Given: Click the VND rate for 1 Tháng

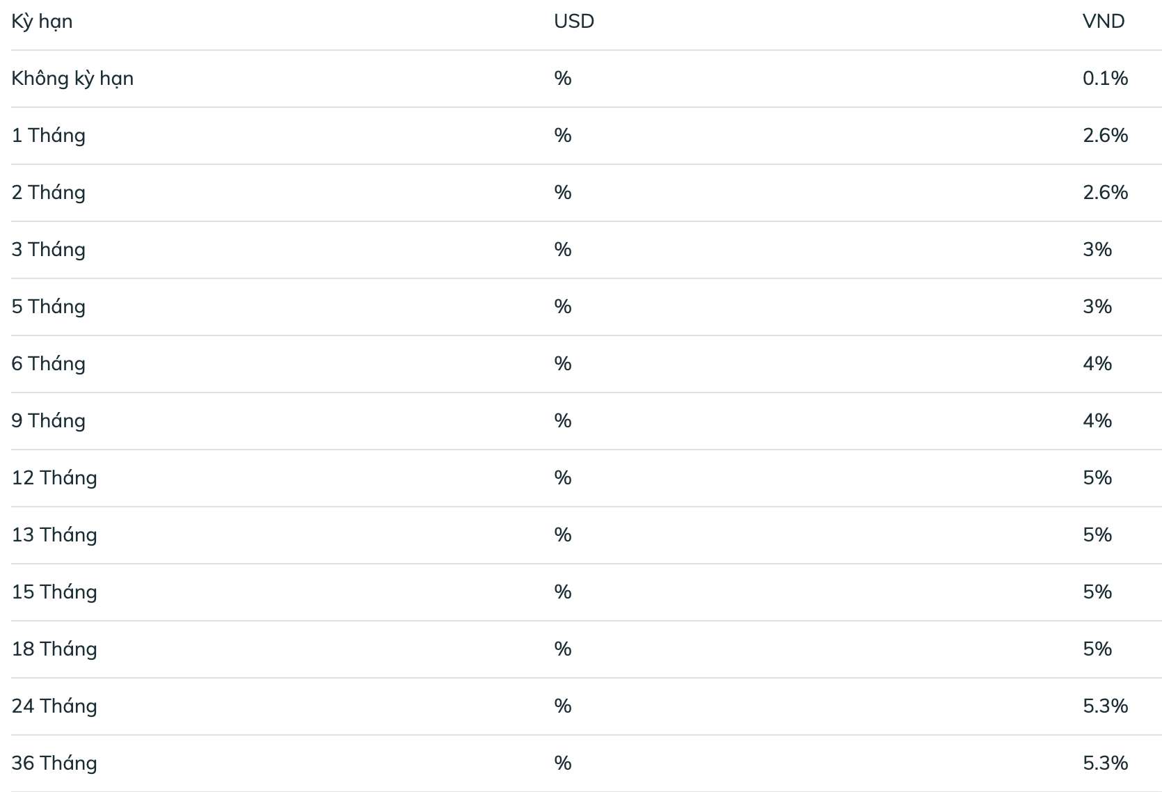Looking at the screenshot, I should pos(1105,136).
